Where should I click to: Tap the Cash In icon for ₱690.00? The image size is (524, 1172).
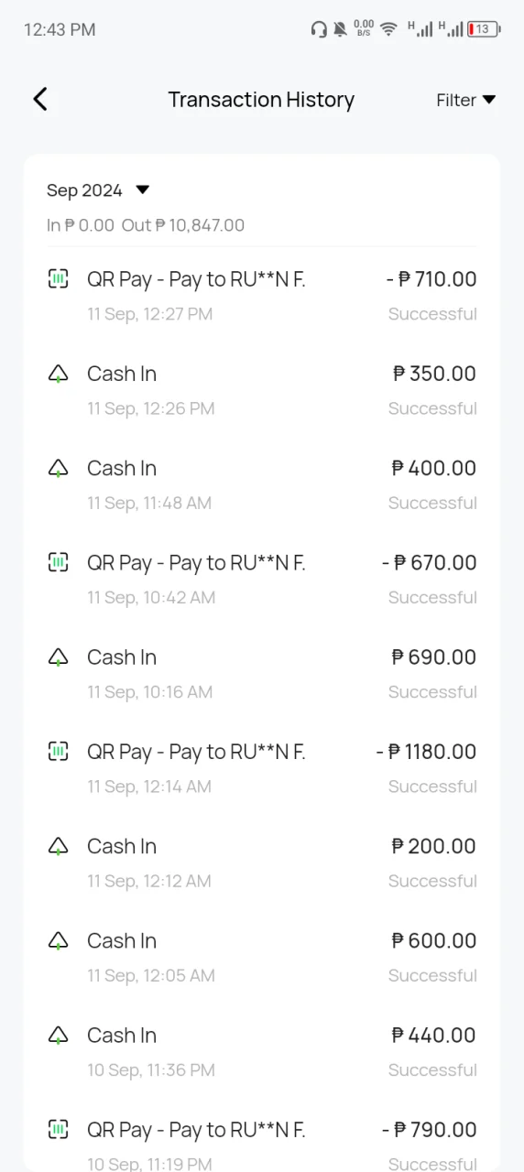[x=58, y=657]
